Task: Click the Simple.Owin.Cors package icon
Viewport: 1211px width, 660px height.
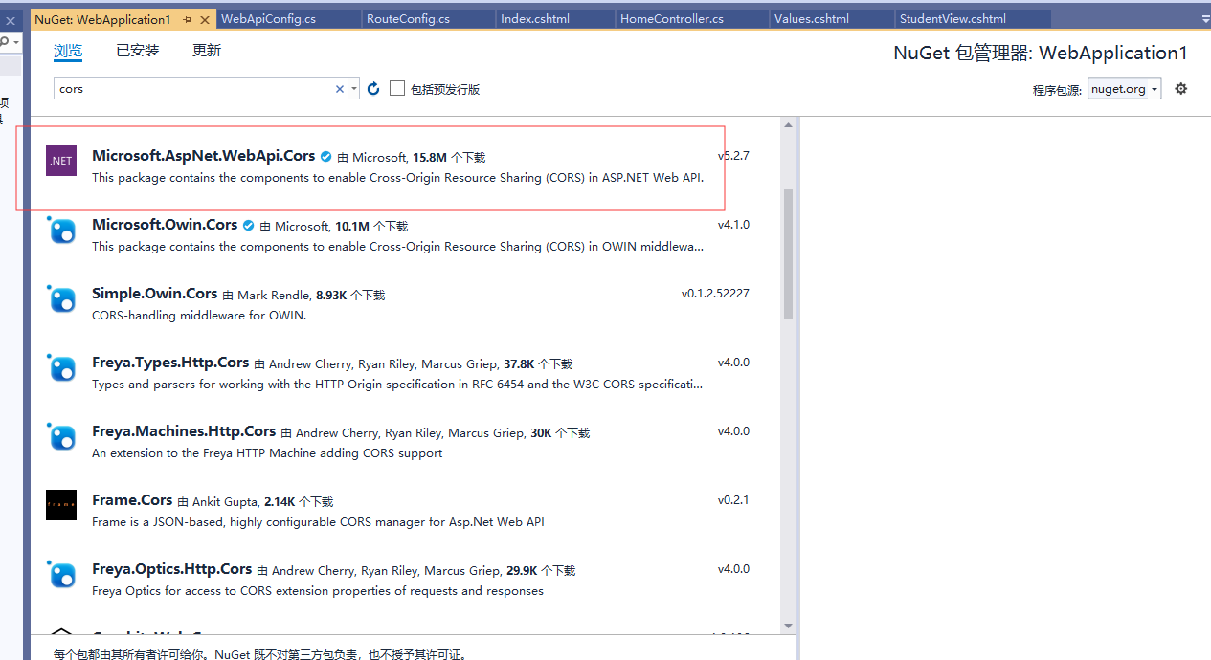Action: coord(60,299)
